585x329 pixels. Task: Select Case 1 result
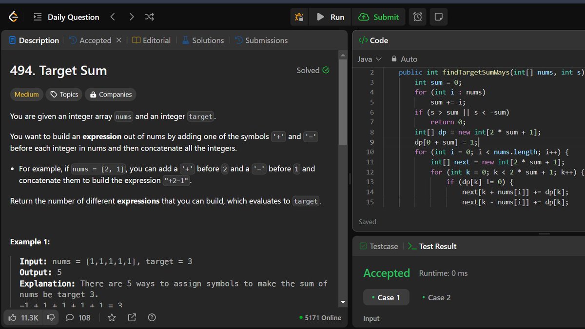(x=386, y=297)
